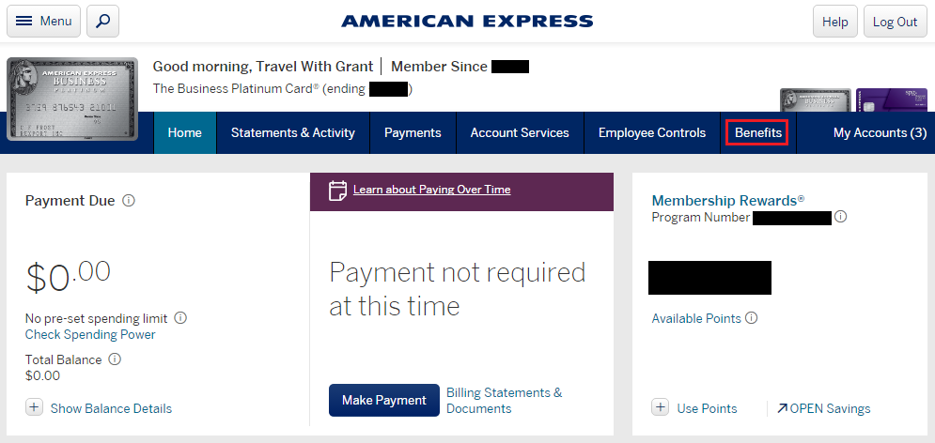The width and height of the screenshot is (935, 443).
Task: Click the calendar icon beside Paying Over Time
Action: tap(338, 191)
